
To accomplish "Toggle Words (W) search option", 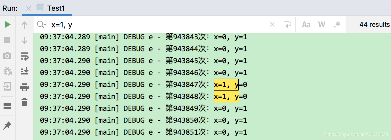I will [322, 25].
